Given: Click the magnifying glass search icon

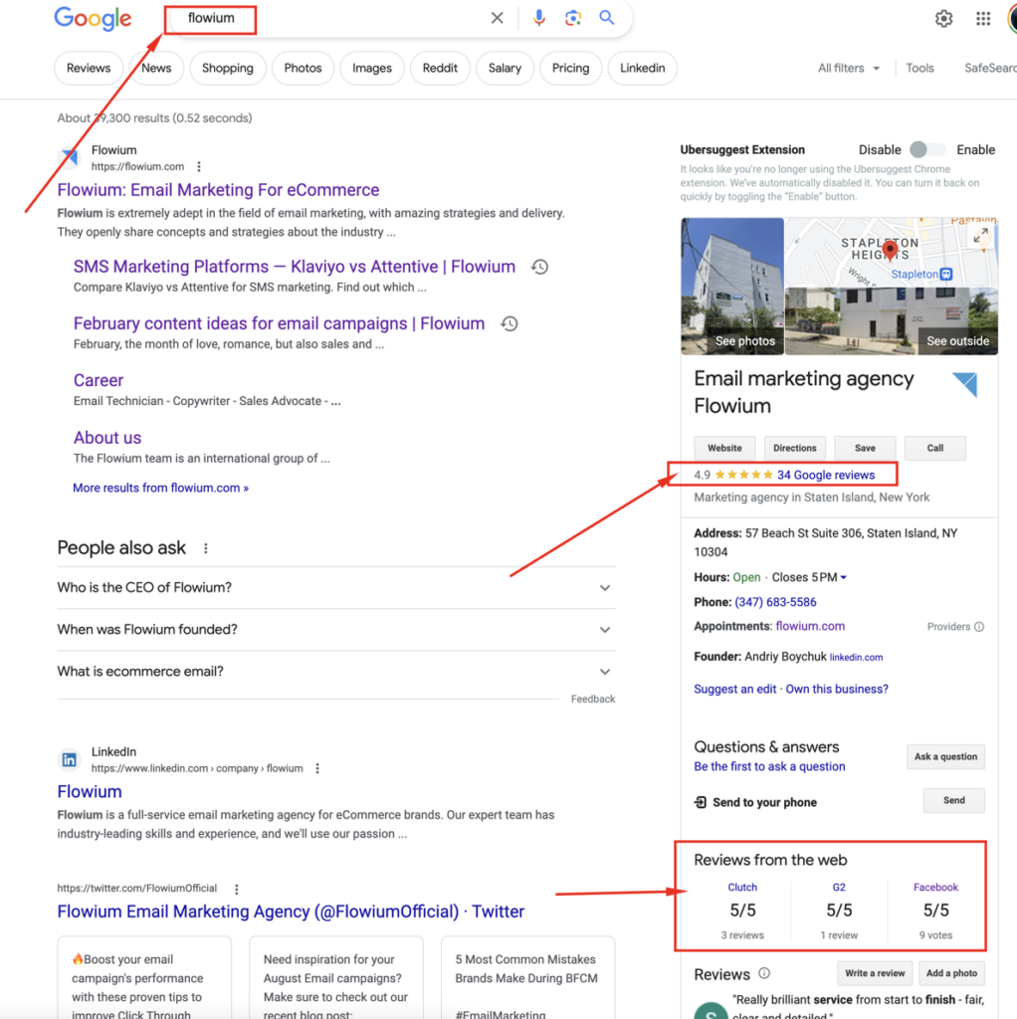Looking at the screenshot, I should 606,18.
